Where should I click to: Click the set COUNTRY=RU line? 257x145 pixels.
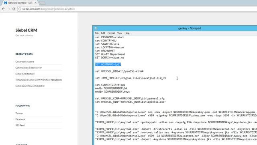coord(106,41)
